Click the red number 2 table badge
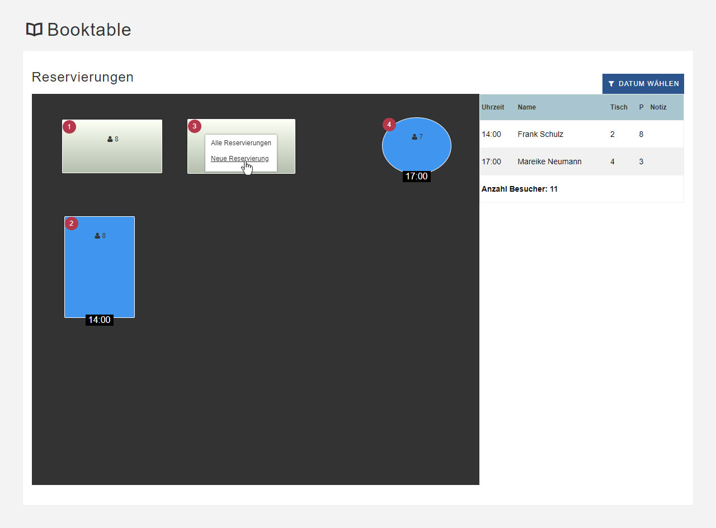 [x=71, y=223]
